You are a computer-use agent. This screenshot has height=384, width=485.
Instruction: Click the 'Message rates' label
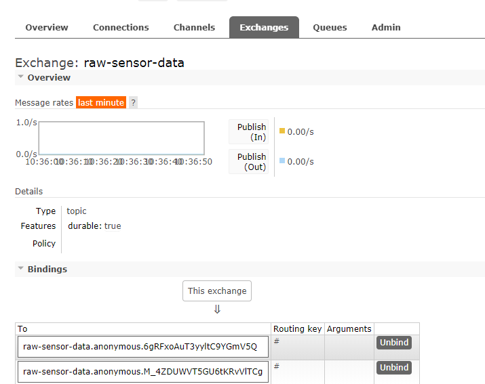click(44, 102)
